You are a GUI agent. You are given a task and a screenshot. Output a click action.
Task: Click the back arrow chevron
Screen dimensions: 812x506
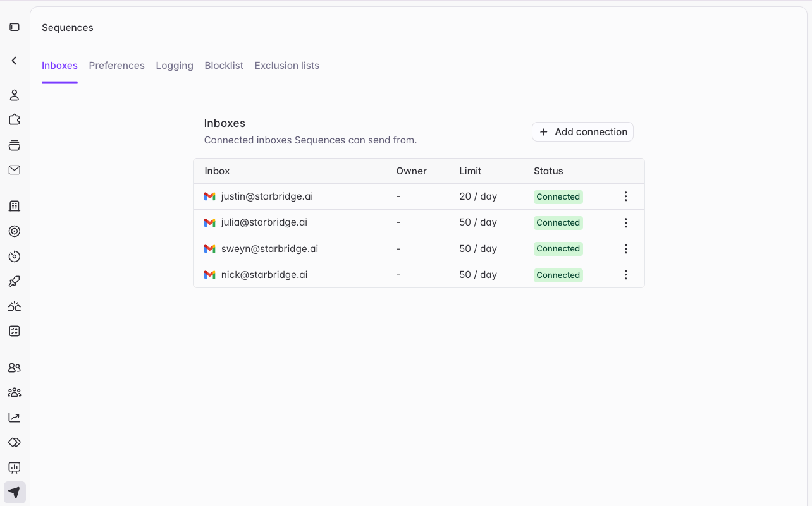click(x=15, y=61)
